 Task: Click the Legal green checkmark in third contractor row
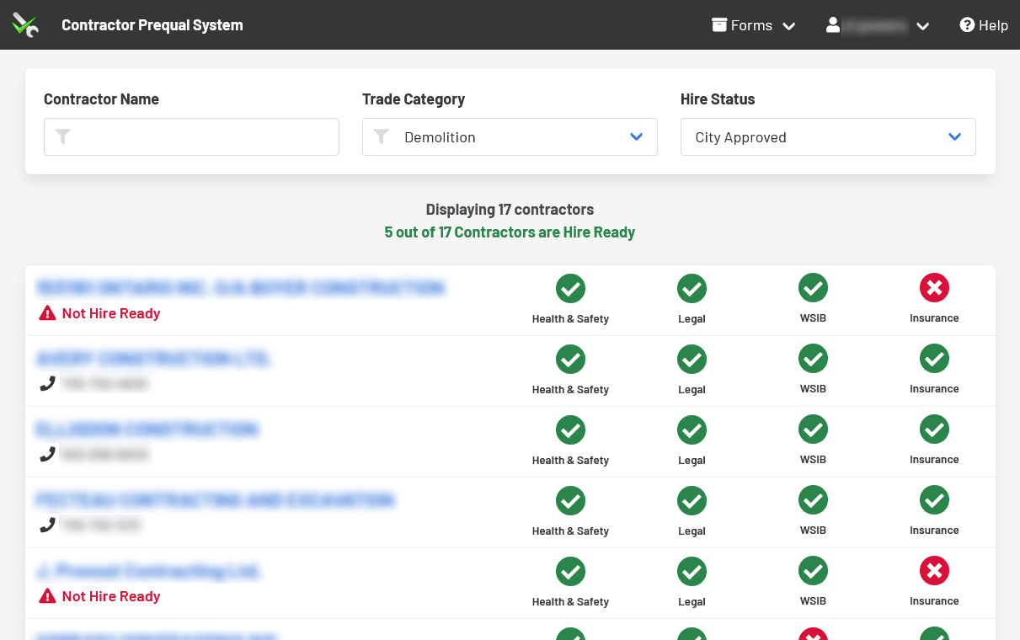click(692, 429)
